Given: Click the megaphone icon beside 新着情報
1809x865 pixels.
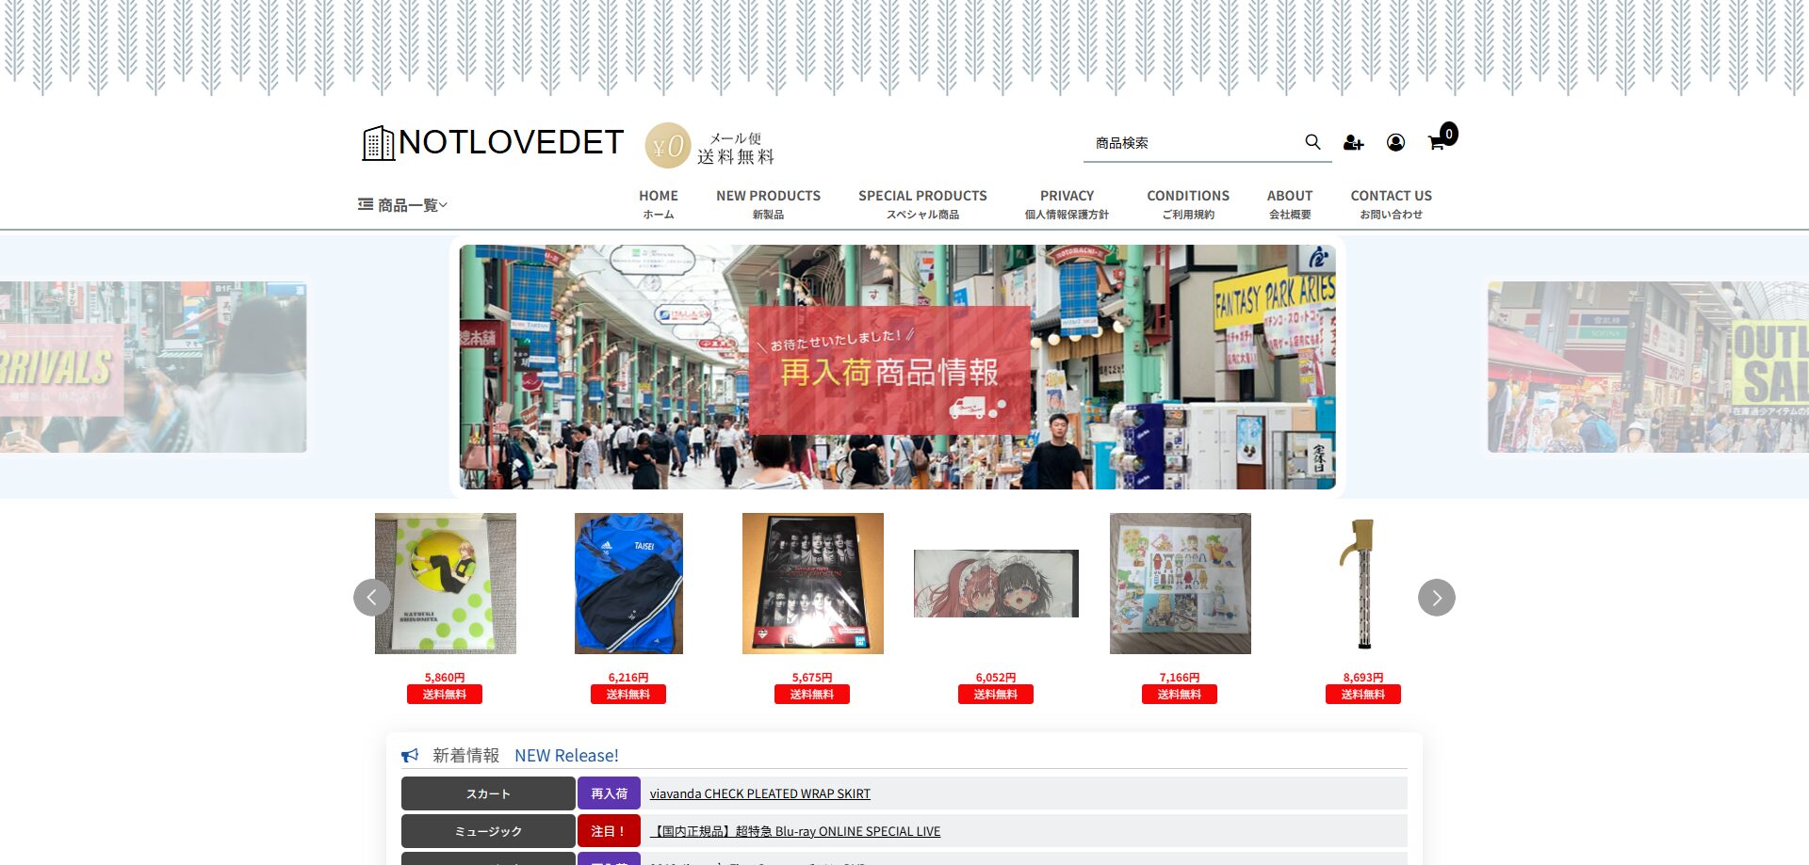Looking at the screenshot, I should coord(410,756).
